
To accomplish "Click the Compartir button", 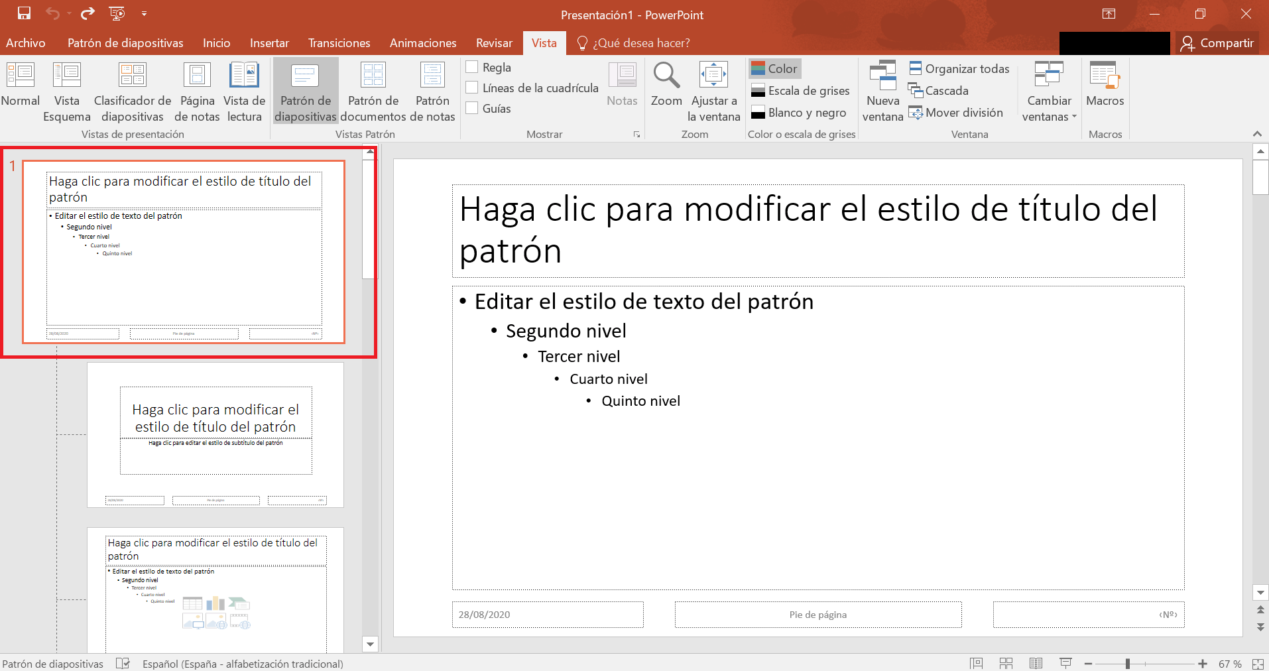I will 1218,43.
